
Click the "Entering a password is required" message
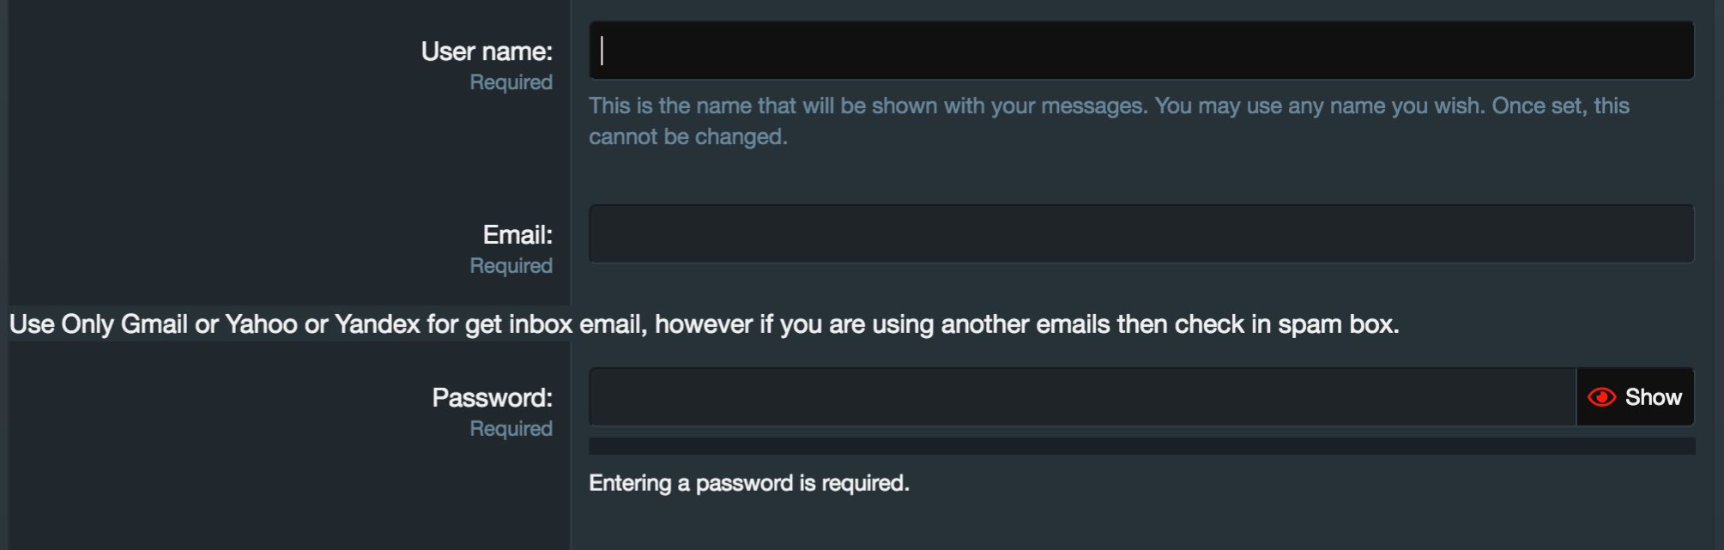point(748,483)
